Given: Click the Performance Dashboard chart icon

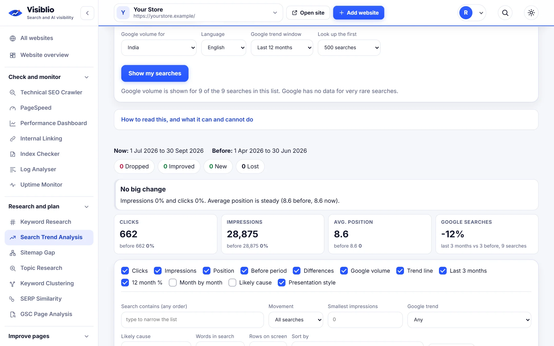Looking at the screenshot, I should (13, 124).
